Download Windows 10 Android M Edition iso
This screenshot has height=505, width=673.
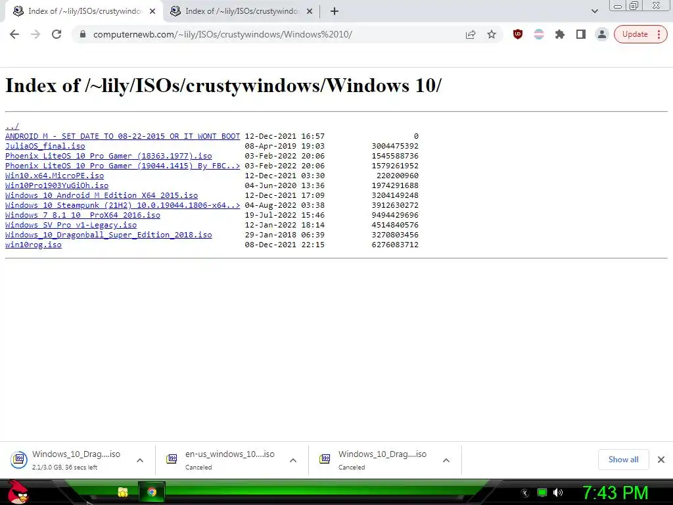[x=101, y=195]
